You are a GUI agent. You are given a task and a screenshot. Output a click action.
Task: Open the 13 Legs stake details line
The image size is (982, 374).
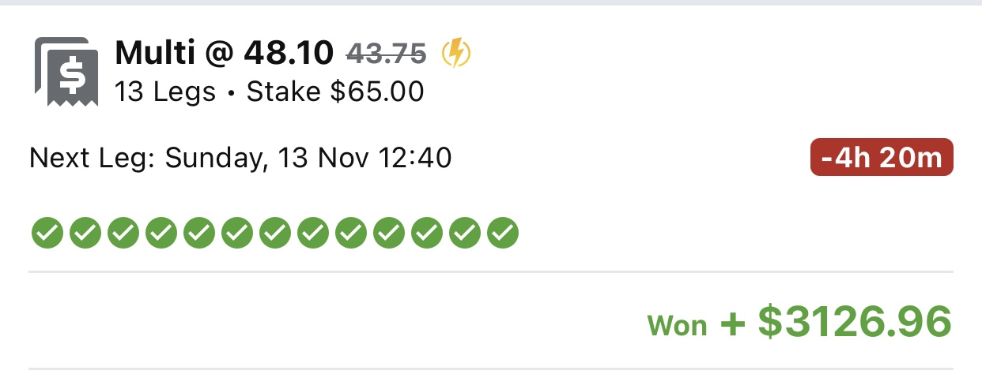(270, 92)
